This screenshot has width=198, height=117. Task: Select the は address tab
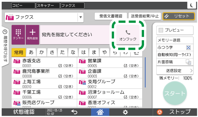coord(84,52)
